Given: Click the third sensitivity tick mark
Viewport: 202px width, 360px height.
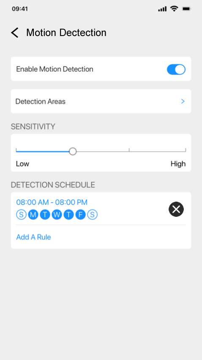Looking at the screenshot, I should (129, 150).
